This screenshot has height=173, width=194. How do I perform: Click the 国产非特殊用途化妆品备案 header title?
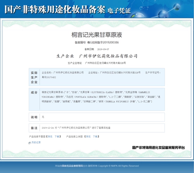click(x=55, y=9)
